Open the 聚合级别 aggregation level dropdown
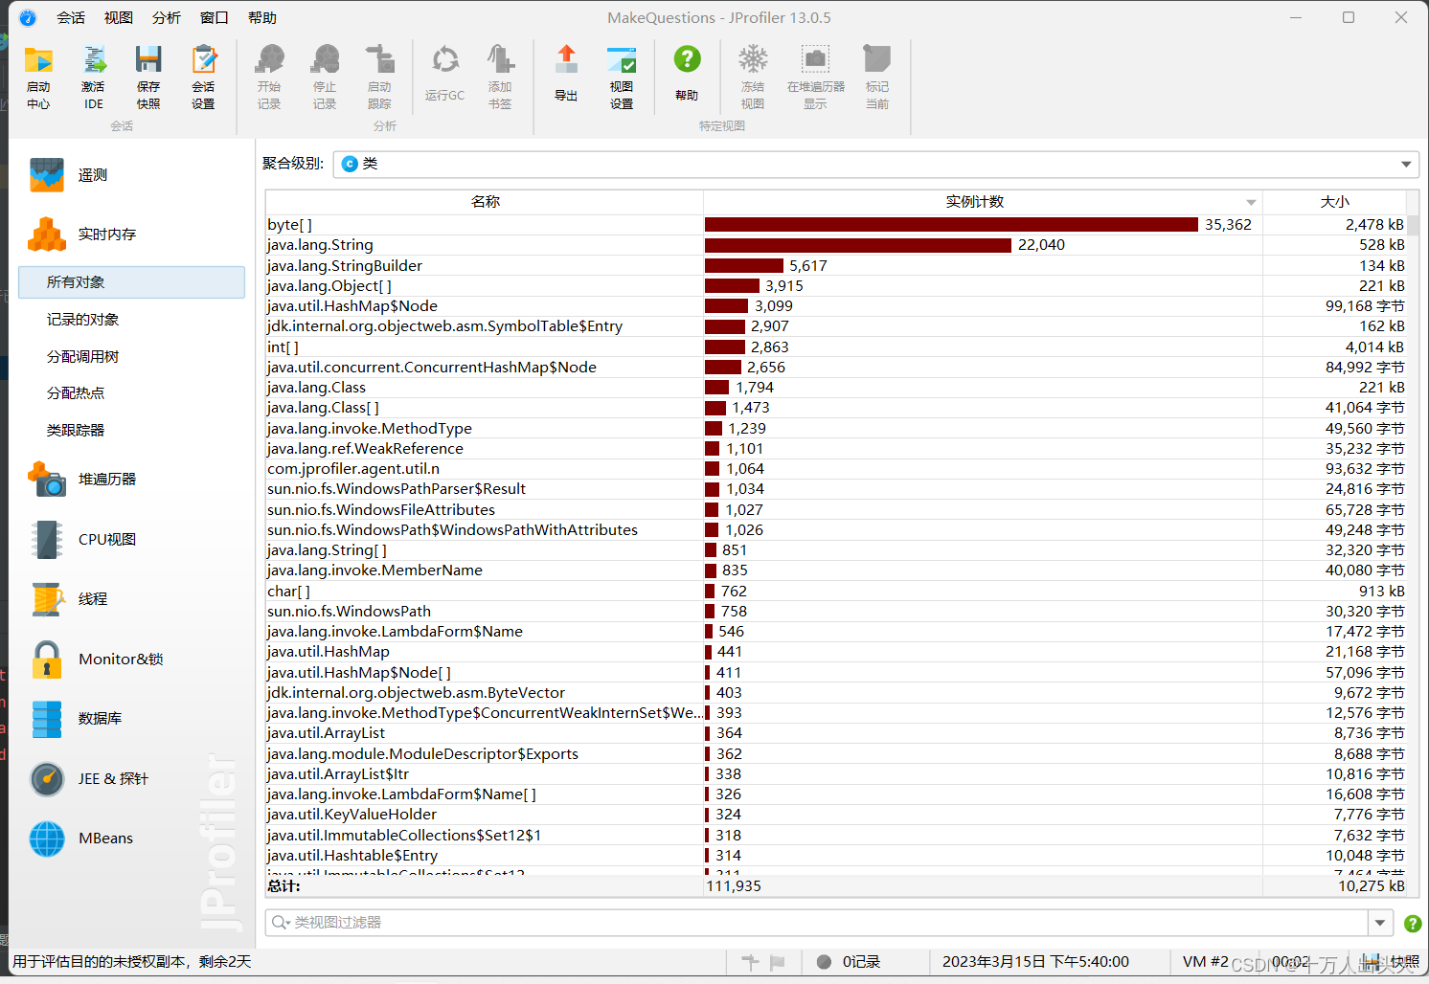Image resolution: width=1429 pixels, height=984 pixels. [x=875, y=164]
